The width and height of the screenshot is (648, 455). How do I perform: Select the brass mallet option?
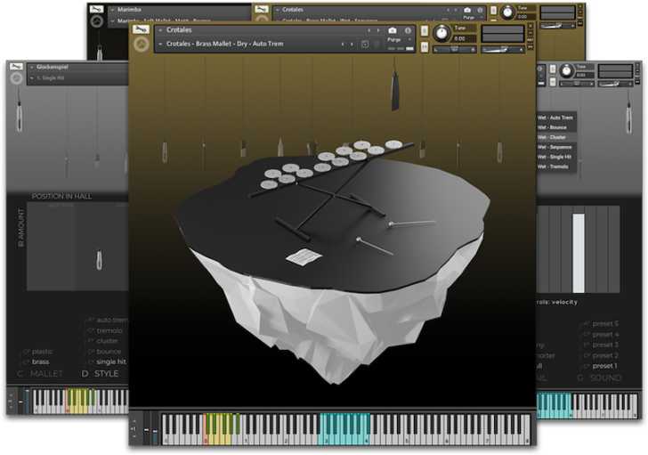(41, 362)
